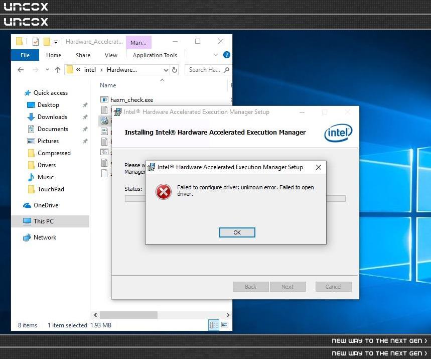This screenshot has width=431, height=359.
Task: Click the Intel logo in setup window
Action: tap(338, 133)
